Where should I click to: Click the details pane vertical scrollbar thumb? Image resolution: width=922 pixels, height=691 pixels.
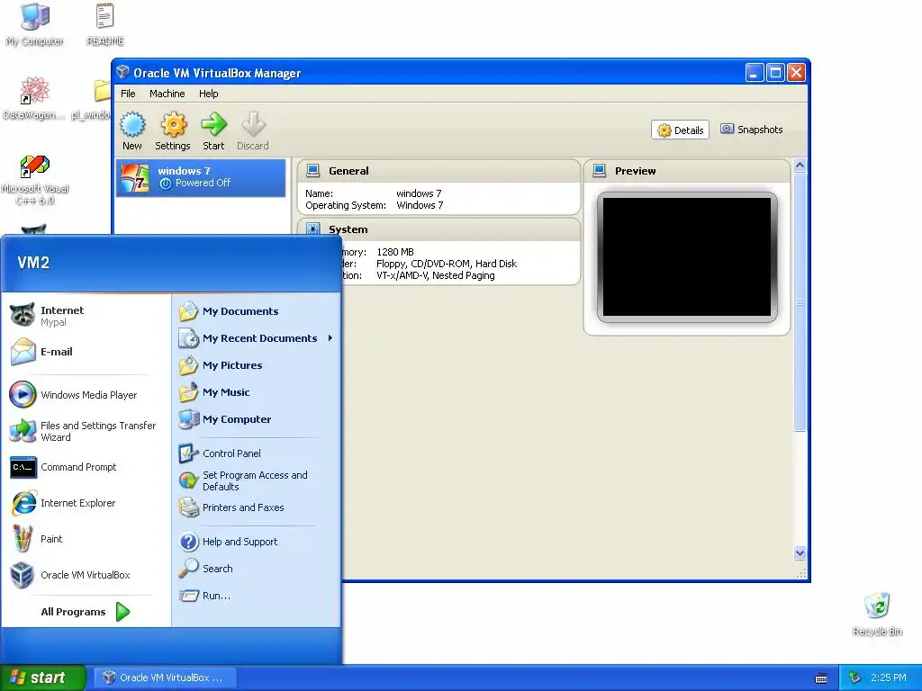coord(800,302)
